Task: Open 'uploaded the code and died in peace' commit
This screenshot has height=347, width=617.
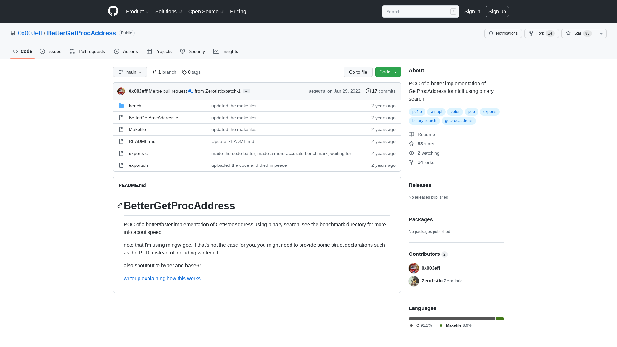Action: point(249,165)
